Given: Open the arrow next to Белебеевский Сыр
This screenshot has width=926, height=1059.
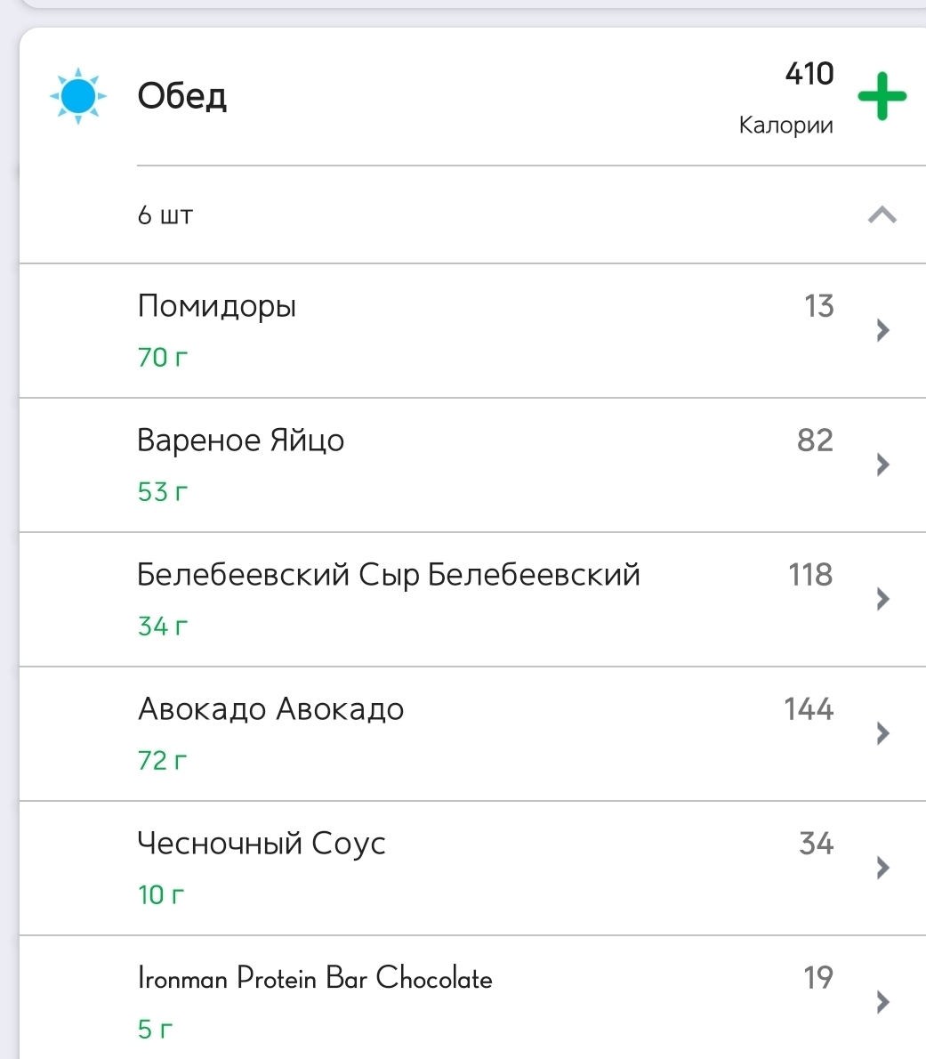Looking at the screenshot, I should [882, 599].
